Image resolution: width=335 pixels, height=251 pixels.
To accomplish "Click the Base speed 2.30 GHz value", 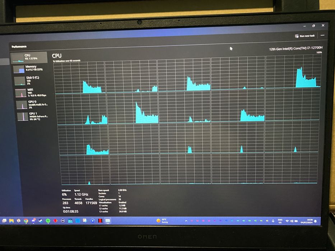I will 122,190.
